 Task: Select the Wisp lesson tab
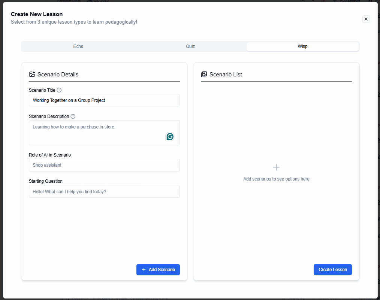302,46
